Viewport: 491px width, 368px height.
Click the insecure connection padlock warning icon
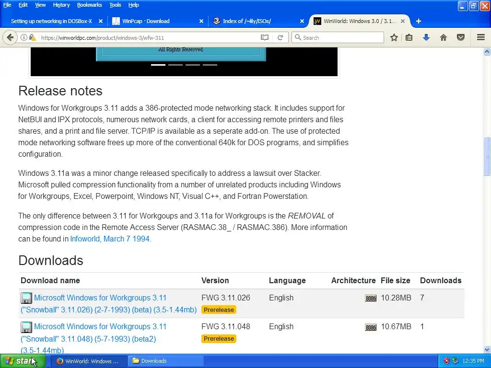coord(32,37)
